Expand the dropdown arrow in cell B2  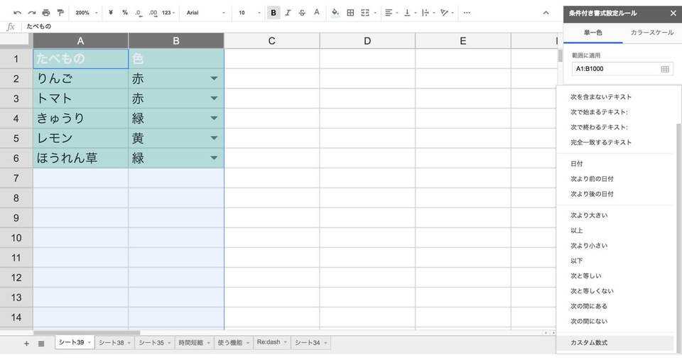[x=214, y=79]
